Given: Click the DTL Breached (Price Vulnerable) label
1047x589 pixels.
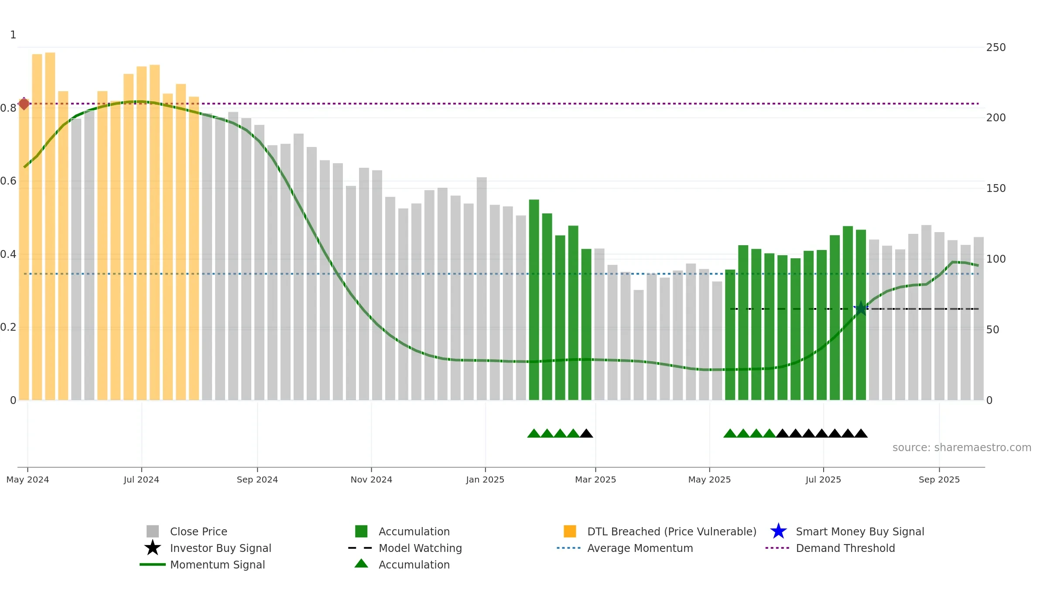Looking at the screenshot, I should [672, 531].
